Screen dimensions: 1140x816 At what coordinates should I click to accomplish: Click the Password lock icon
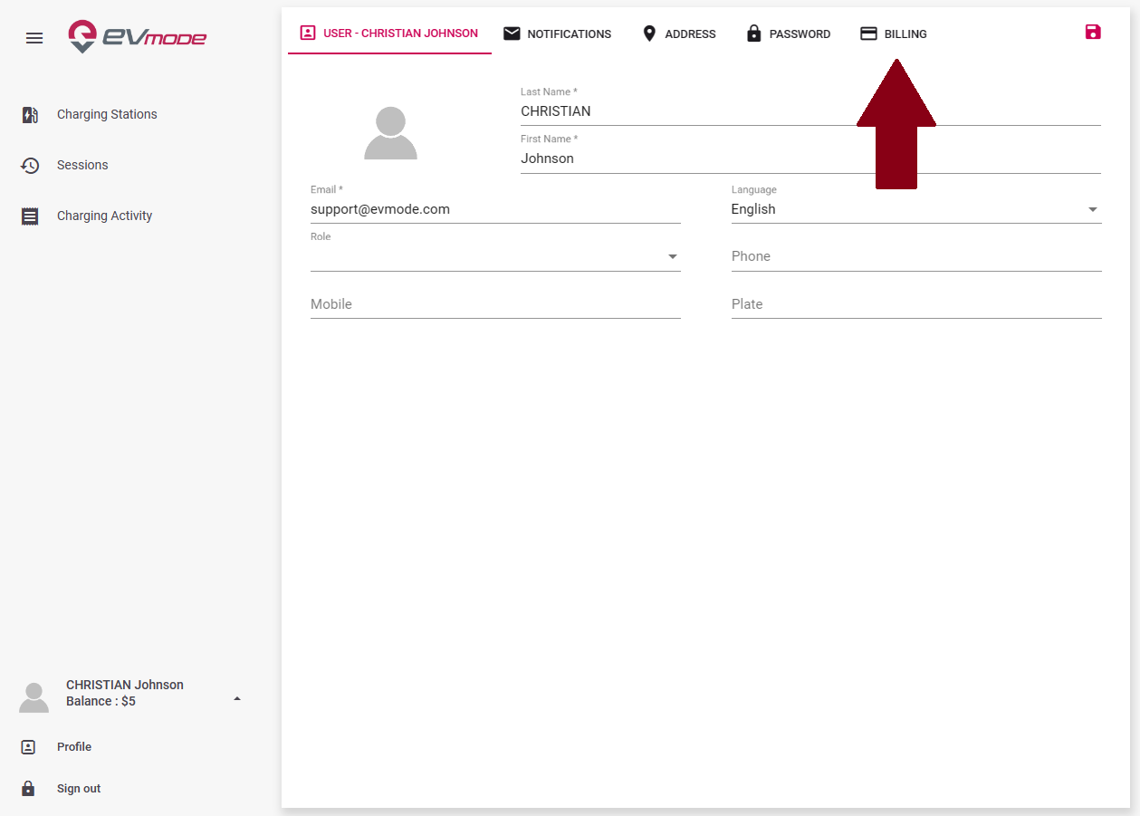click(x=753, y=34)
